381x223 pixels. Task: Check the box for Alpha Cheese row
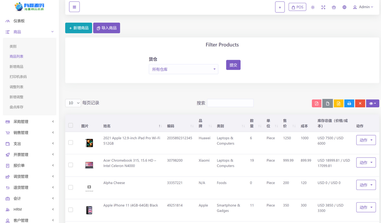tap(70, 187)
